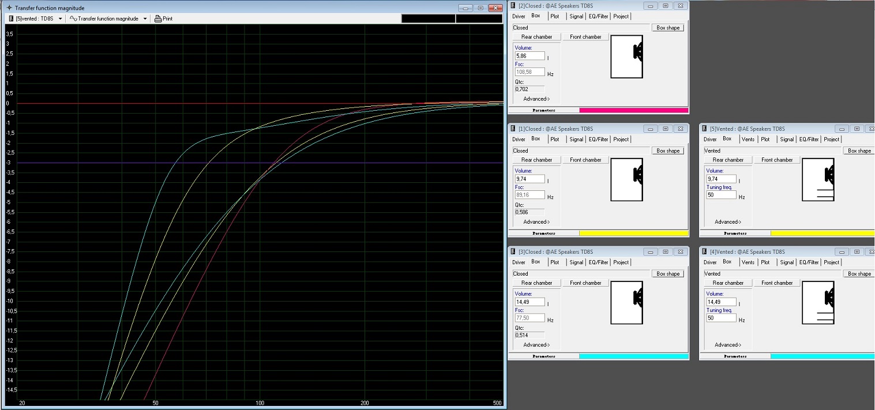Expand Advanced options in [2]Closed window
Viewport: 875px width, 410px height.
[536, 99]
